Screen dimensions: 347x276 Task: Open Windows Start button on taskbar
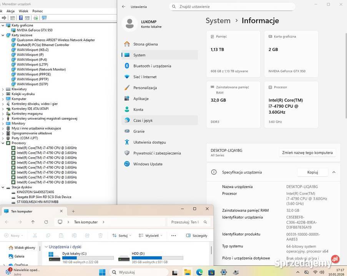[102, 272]
